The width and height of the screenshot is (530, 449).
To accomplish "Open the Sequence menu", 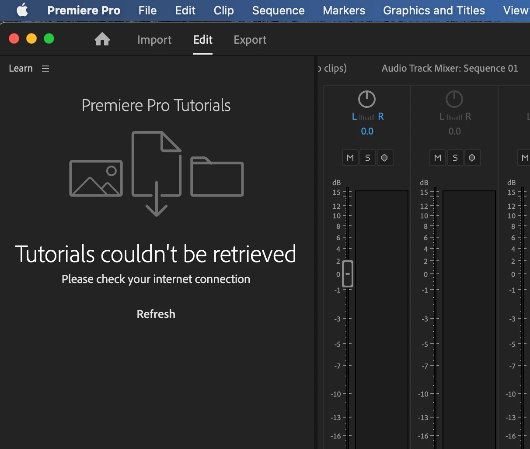I will (278, 10).
